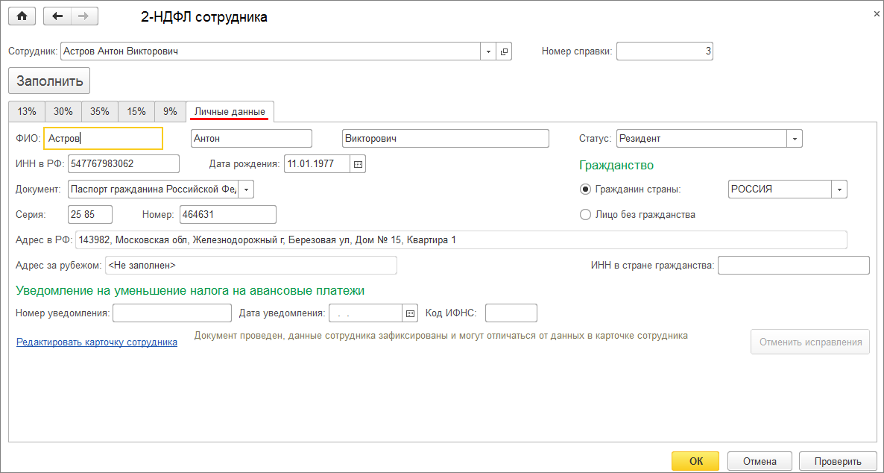Click the Проверить button
This screenshot has height=473, width=884.
(837, 461)
